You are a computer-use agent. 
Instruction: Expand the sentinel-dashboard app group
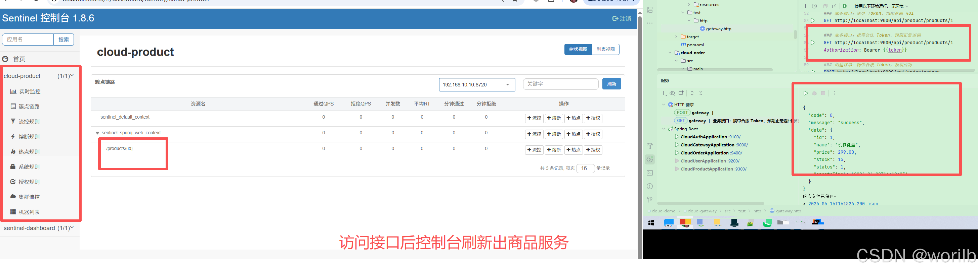[39, 228]
